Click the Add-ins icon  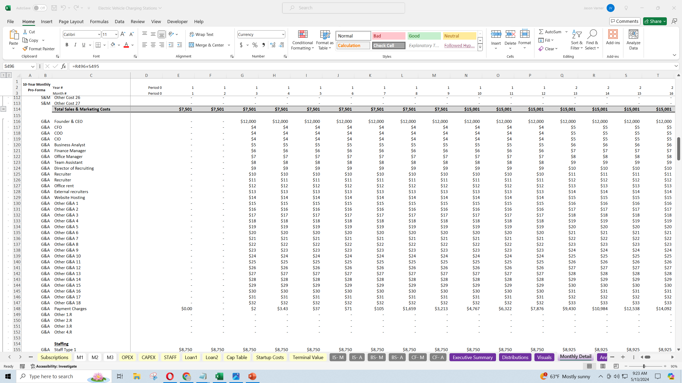[613, 34]
